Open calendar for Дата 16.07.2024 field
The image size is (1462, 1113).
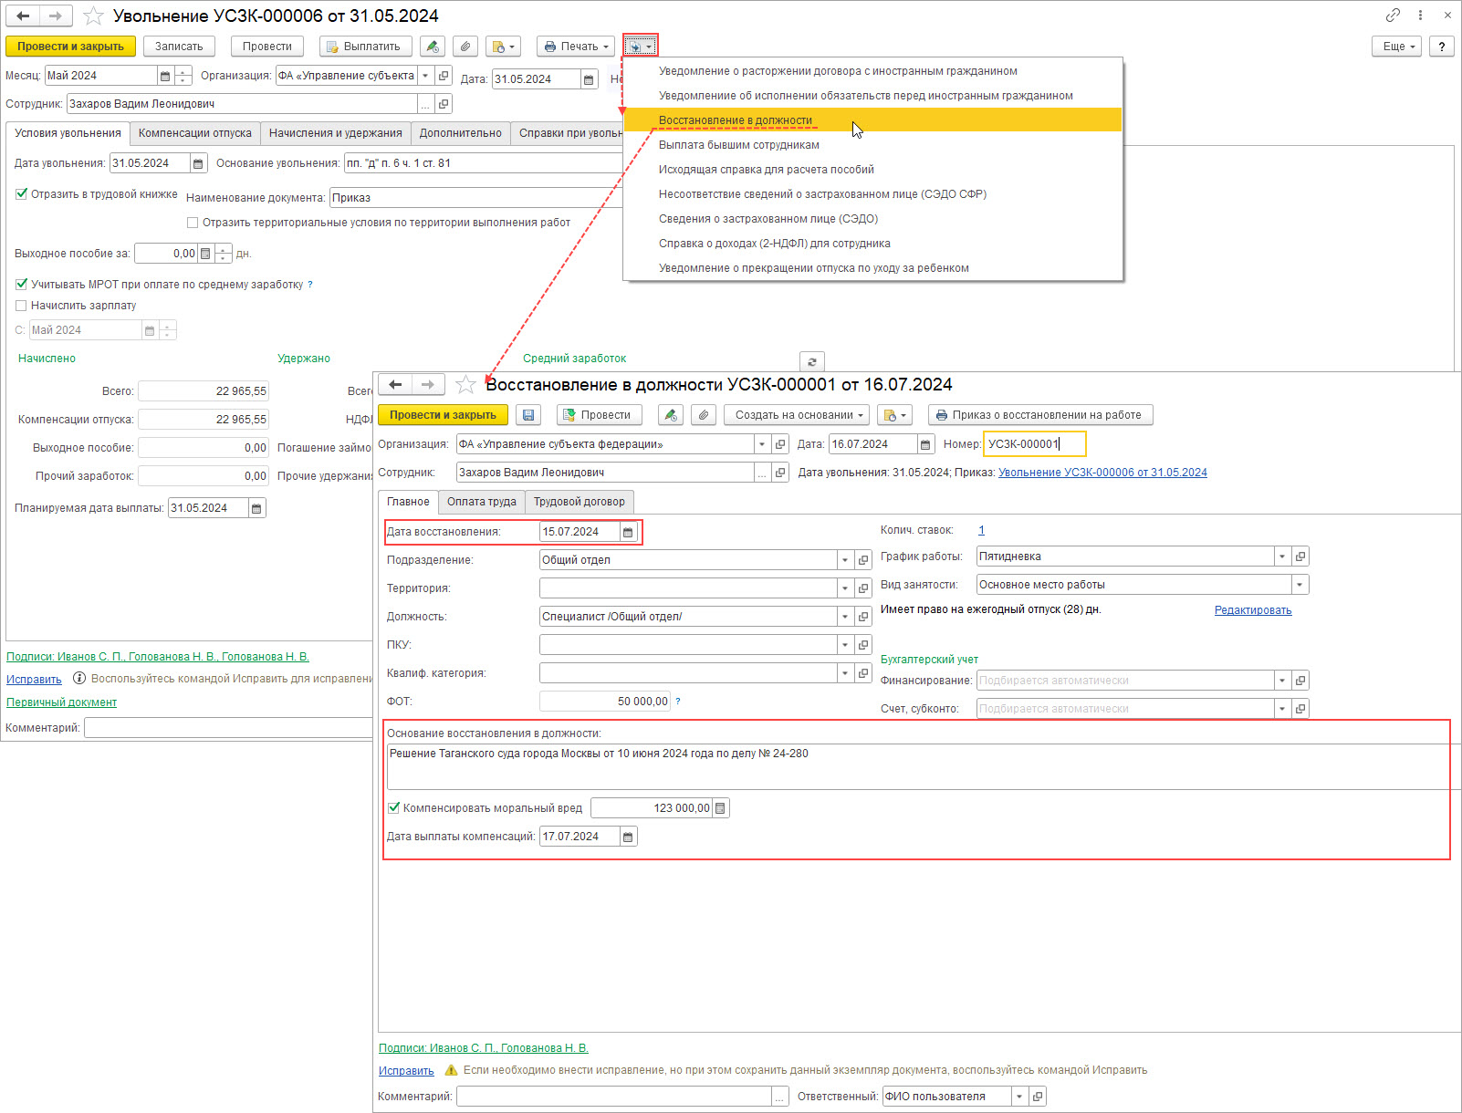pyautogui.click(x=925, y=444)
